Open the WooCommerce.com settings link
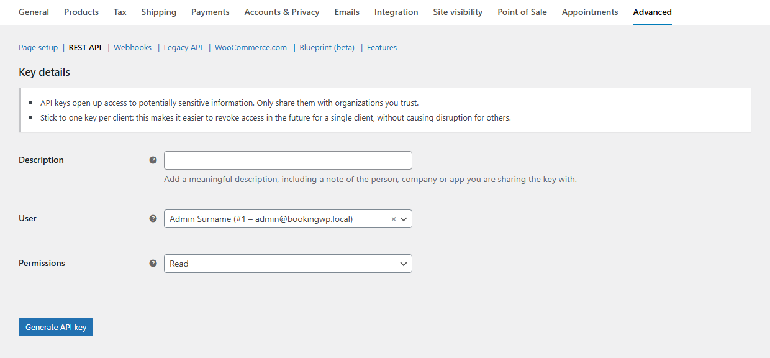 click(x=250, y=47)
